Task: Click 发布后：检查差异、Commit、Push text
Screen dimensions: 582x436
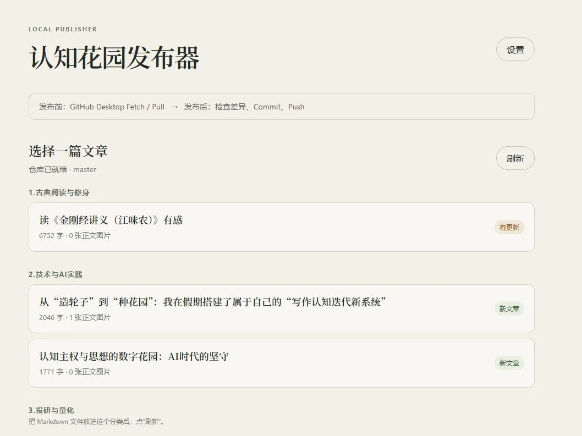Action: coord(244,107)
